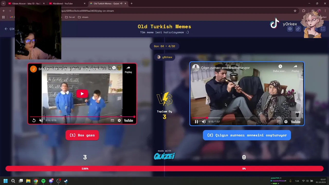Click the y0rkex creator badge
Screen dimensions: 329x185
coord(164,57)
